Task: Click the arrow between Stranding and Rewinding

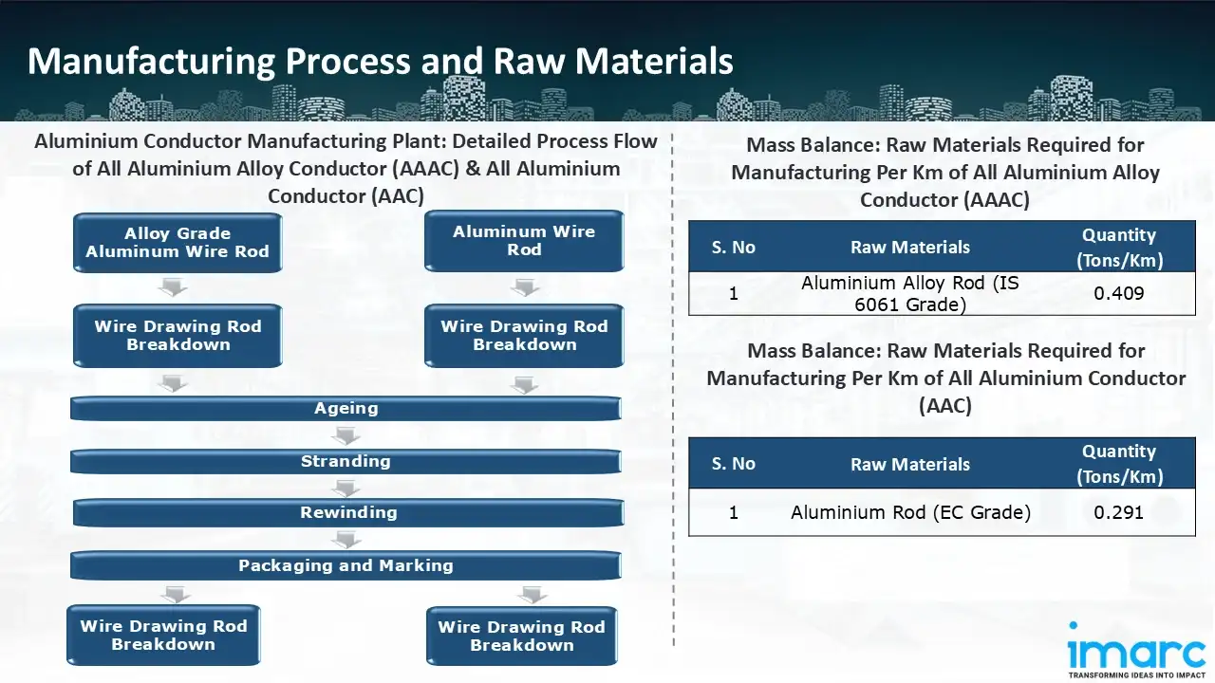Action: pyautogui.click(x=346, y=488)
